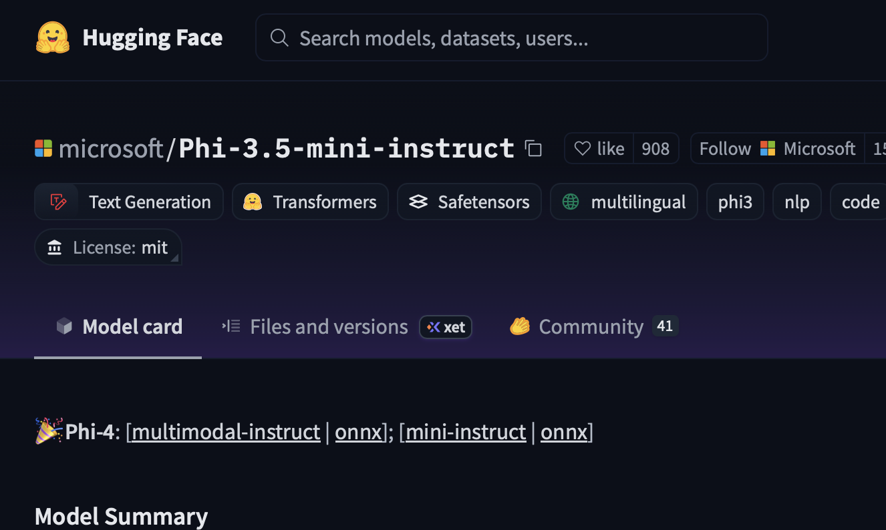
Task: Click the Microsoft logo beside the microsoft namespace
Action: [x=43, y=148]
